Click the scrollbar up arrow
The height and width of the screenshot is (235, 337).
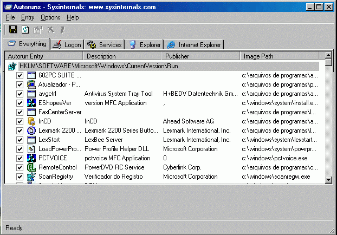pyautogui.click(x=328, y=55)
